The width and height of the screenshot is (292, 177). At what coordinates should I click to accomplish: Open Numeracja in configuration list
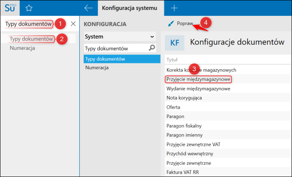click(x=97, y=67)
